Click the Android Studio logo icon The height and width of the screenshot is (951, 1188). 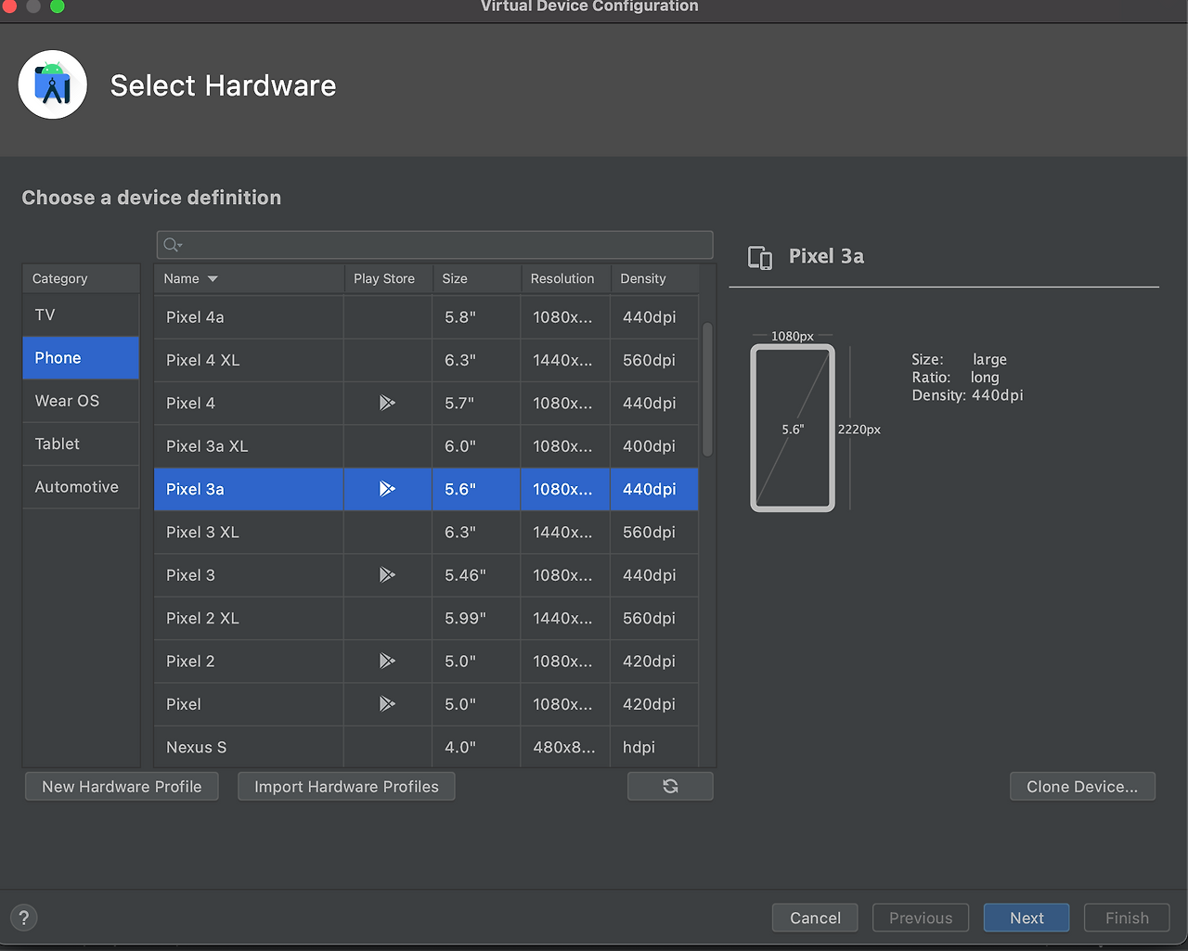(53, 84)
